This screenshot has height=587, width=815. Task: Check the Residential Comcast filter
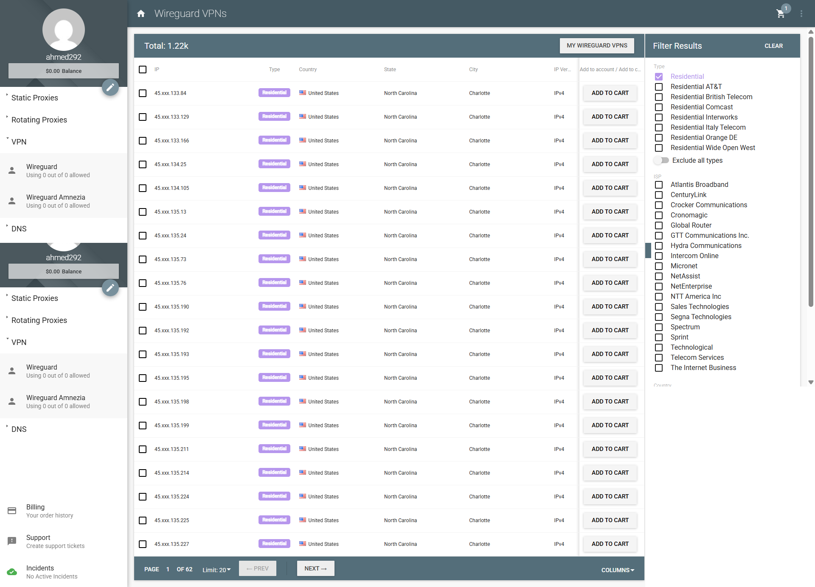659,107
